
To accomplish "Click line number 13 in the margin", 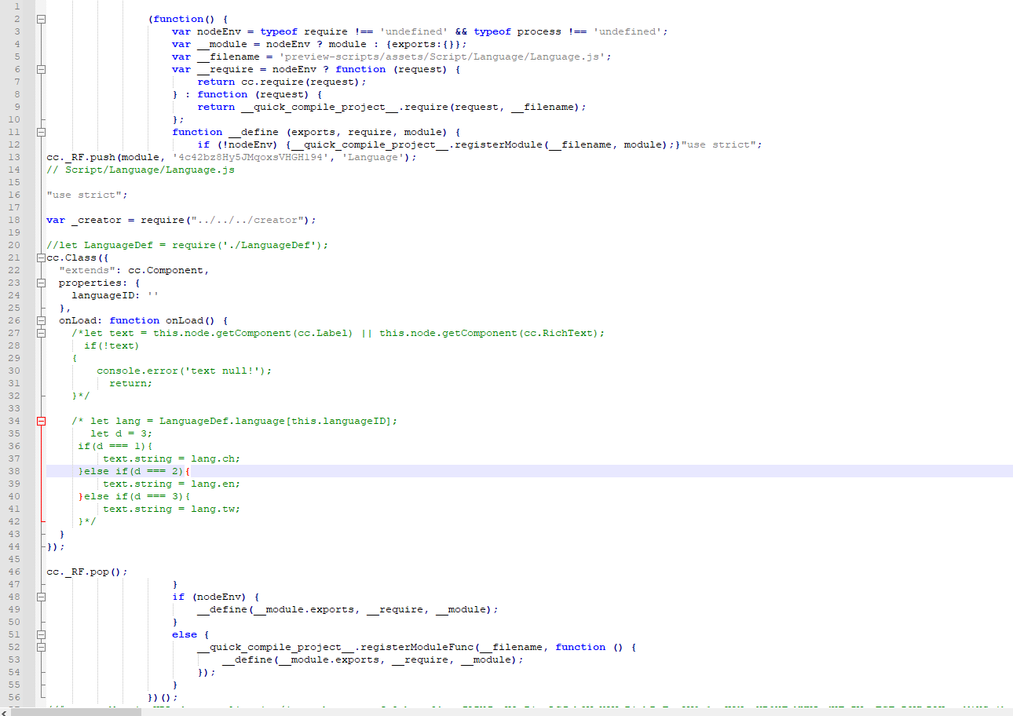I will coord(15,157).
